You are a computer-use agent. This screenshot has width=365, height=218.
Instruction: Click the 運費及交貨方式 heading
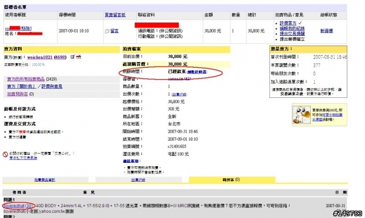pyautogui.click(x=20, y=124)
